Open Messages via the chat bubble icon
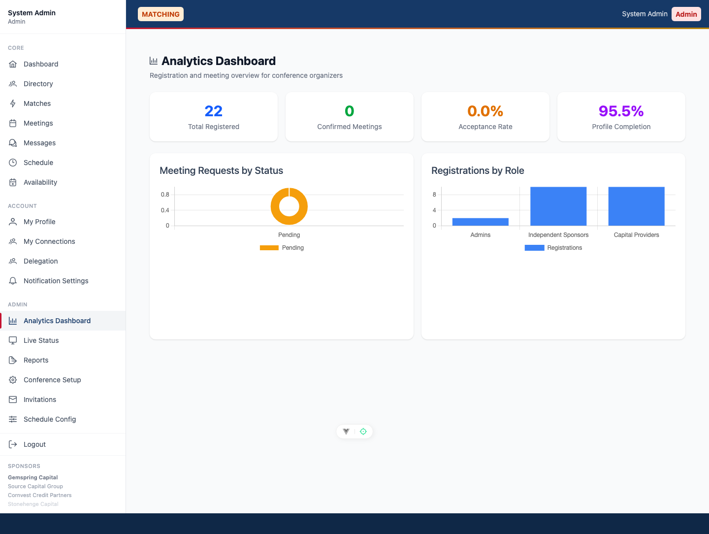The image size is (709, 534). tap(13, 143)
